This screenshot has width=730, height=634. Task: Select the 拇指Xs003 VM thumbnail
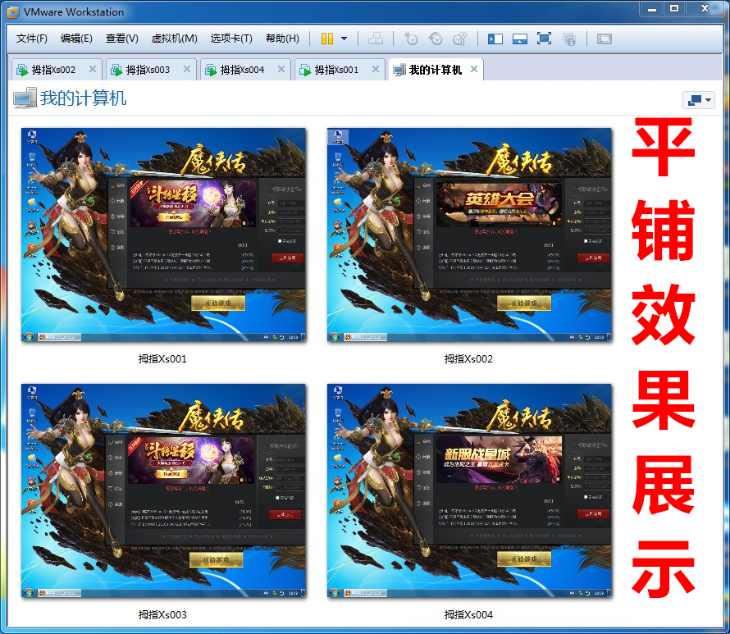pos(163,490)
